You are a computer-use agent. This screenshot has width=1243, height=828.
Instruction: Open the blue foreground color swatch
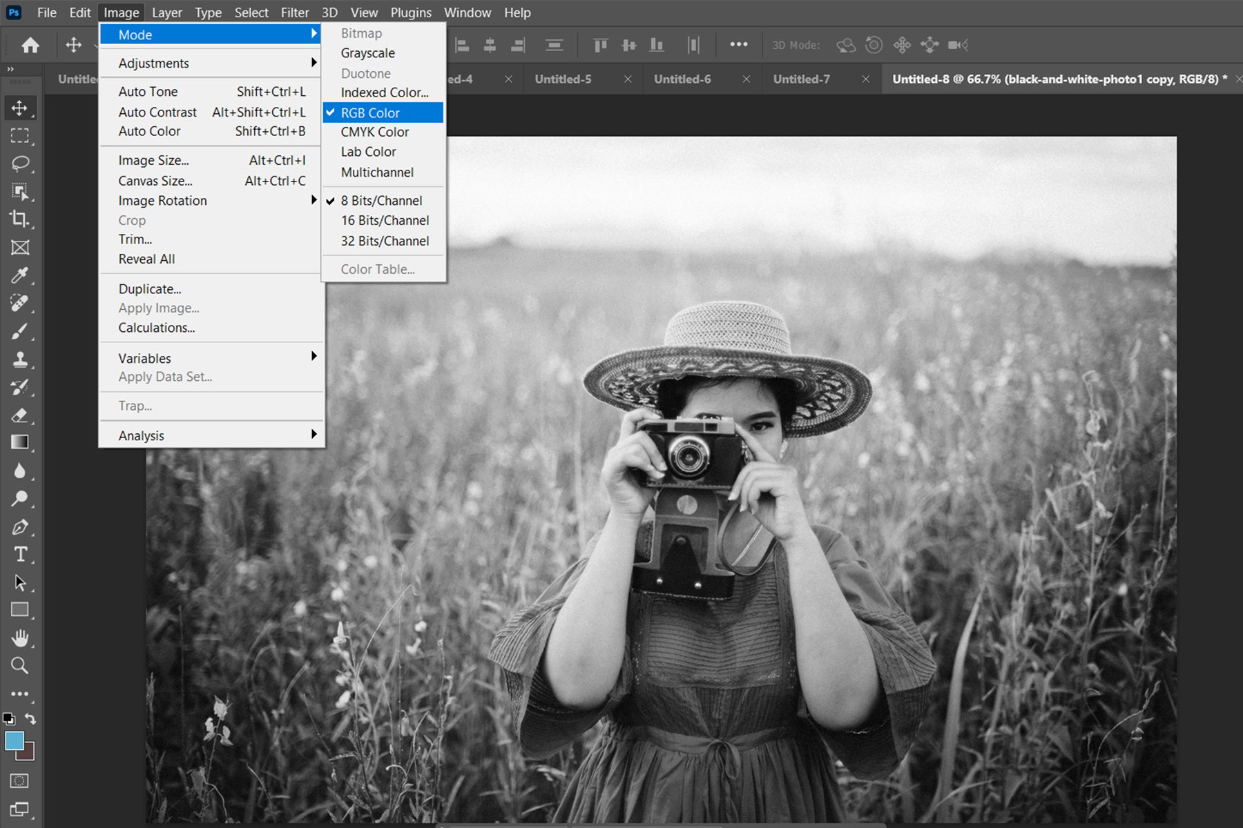pyautogui.click(x=14, y=740)
